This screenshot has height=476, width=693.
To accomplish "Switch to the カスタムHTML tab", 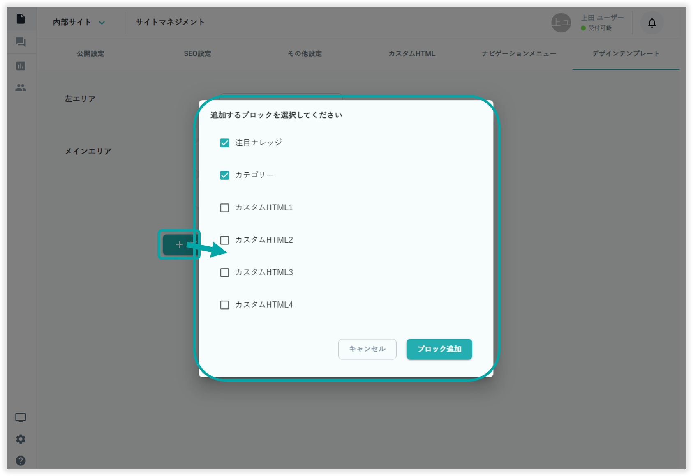I will 412,54.
